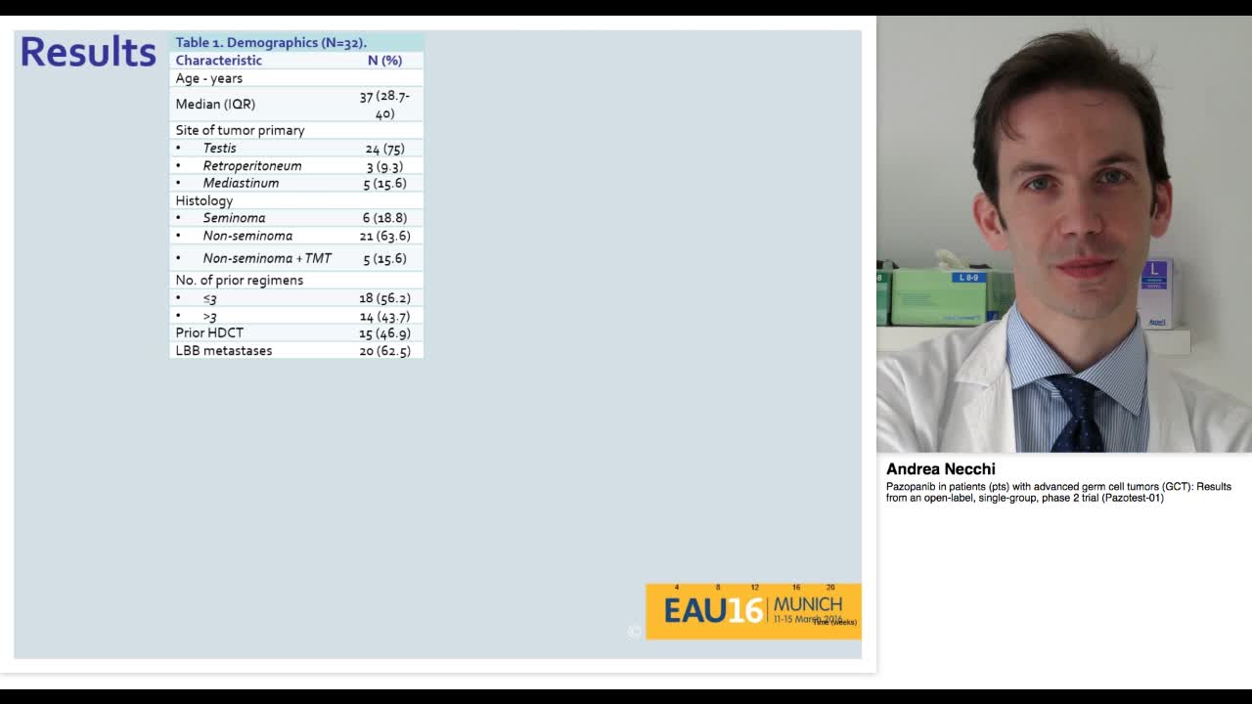Click the copyright symbol near the logo
This screenshot has height=704, width=1252.
(x=633, y=633)
